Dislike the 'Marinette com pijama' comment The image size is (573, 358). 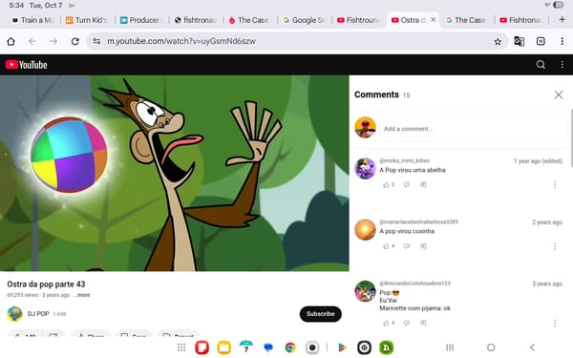407,323
